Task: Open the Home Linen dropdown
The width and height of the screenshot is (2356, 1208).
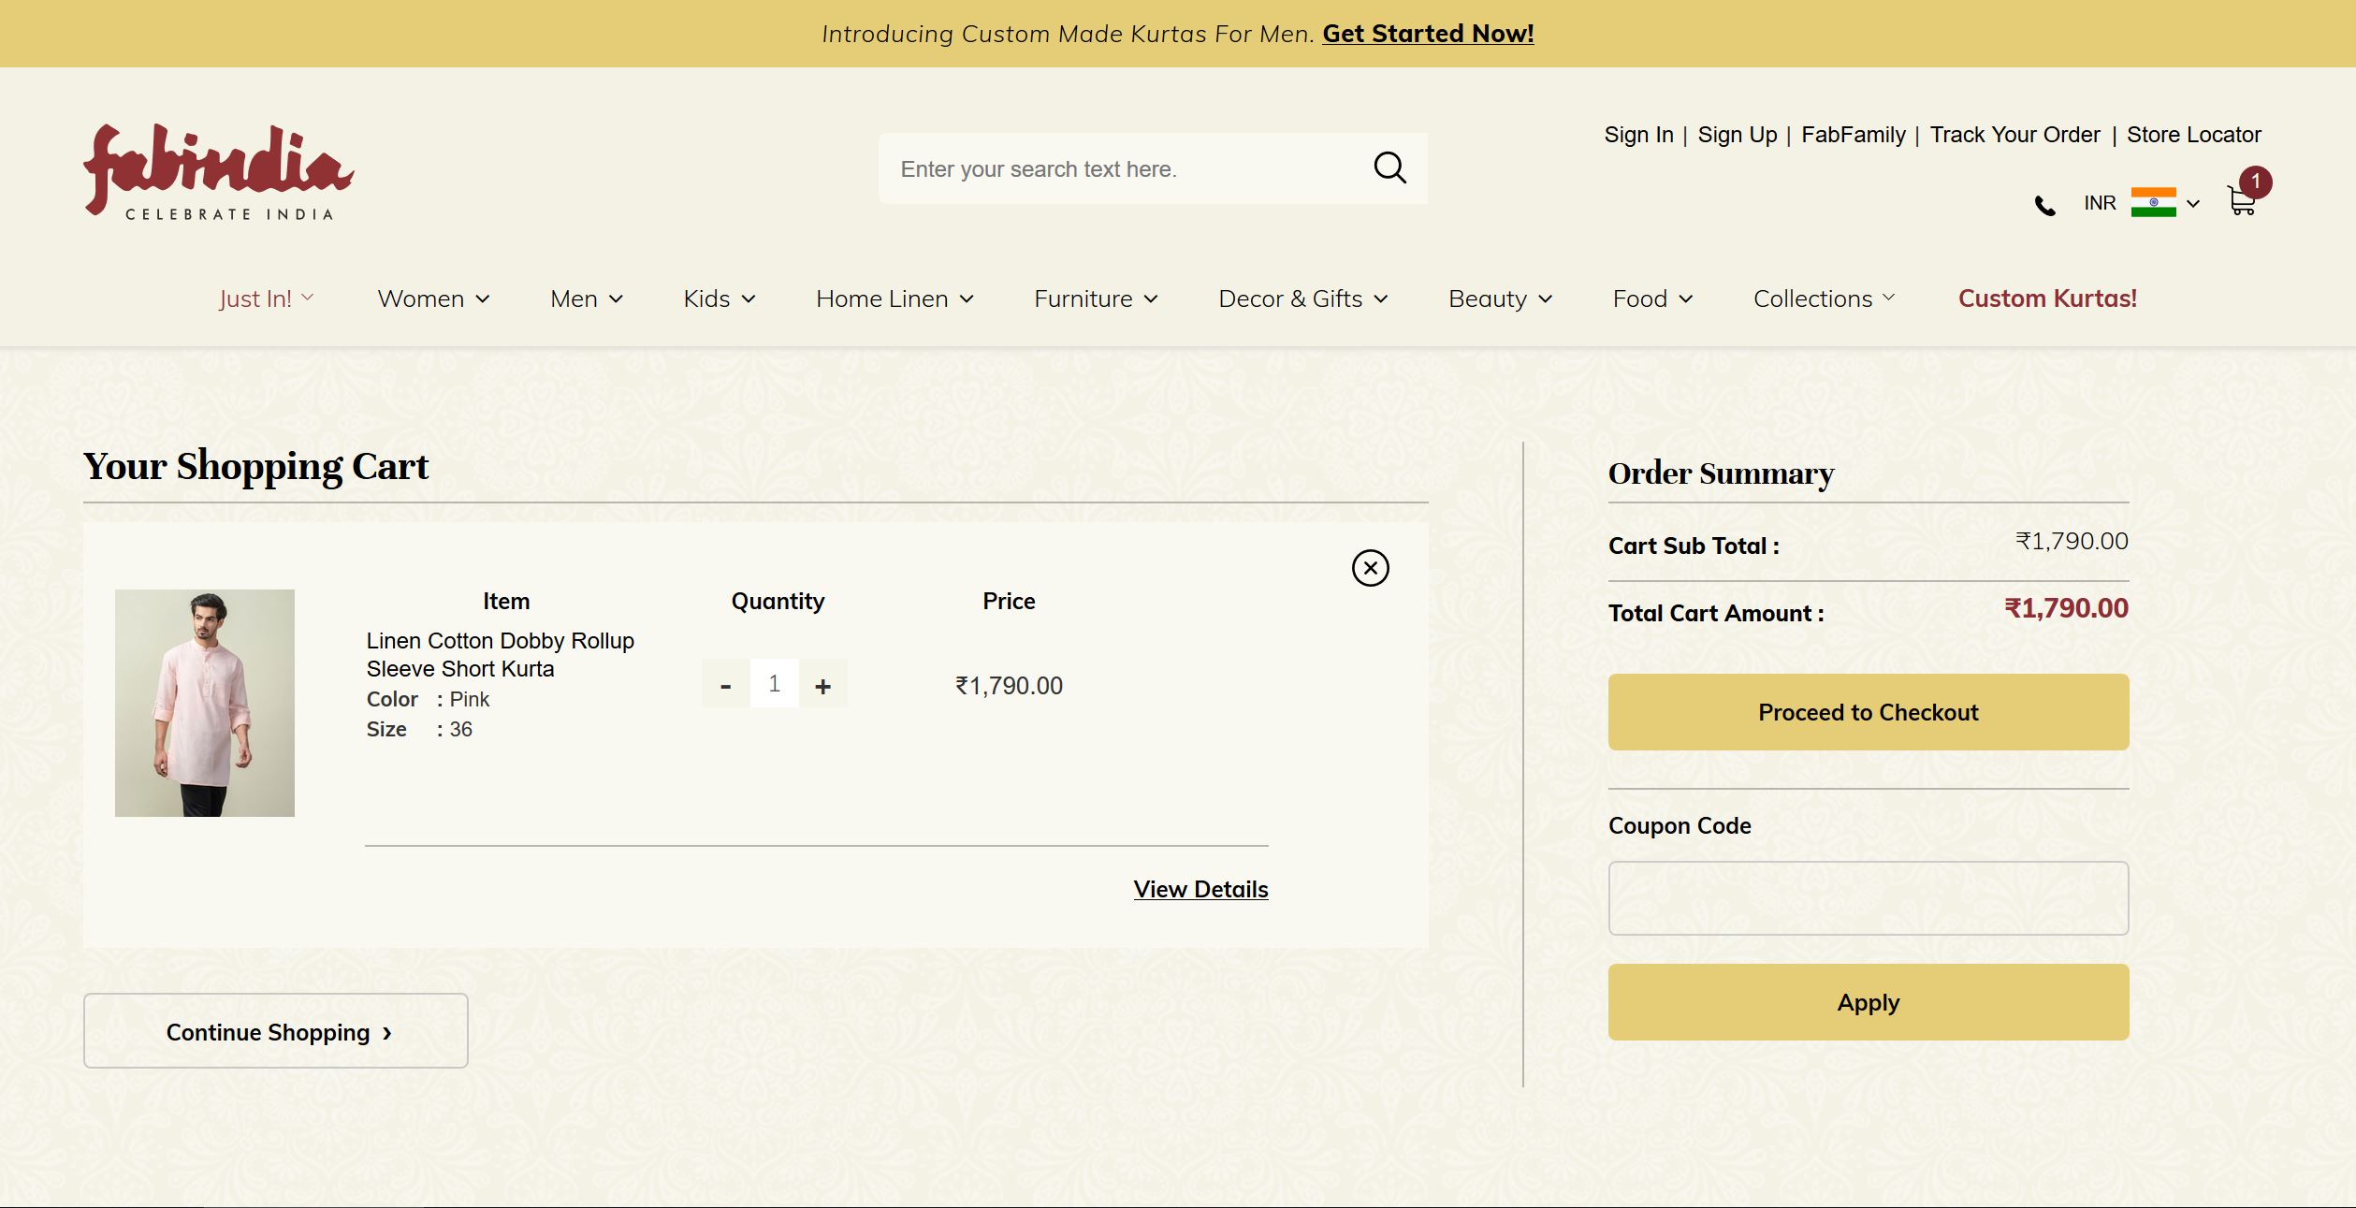Action: point(894,298)
